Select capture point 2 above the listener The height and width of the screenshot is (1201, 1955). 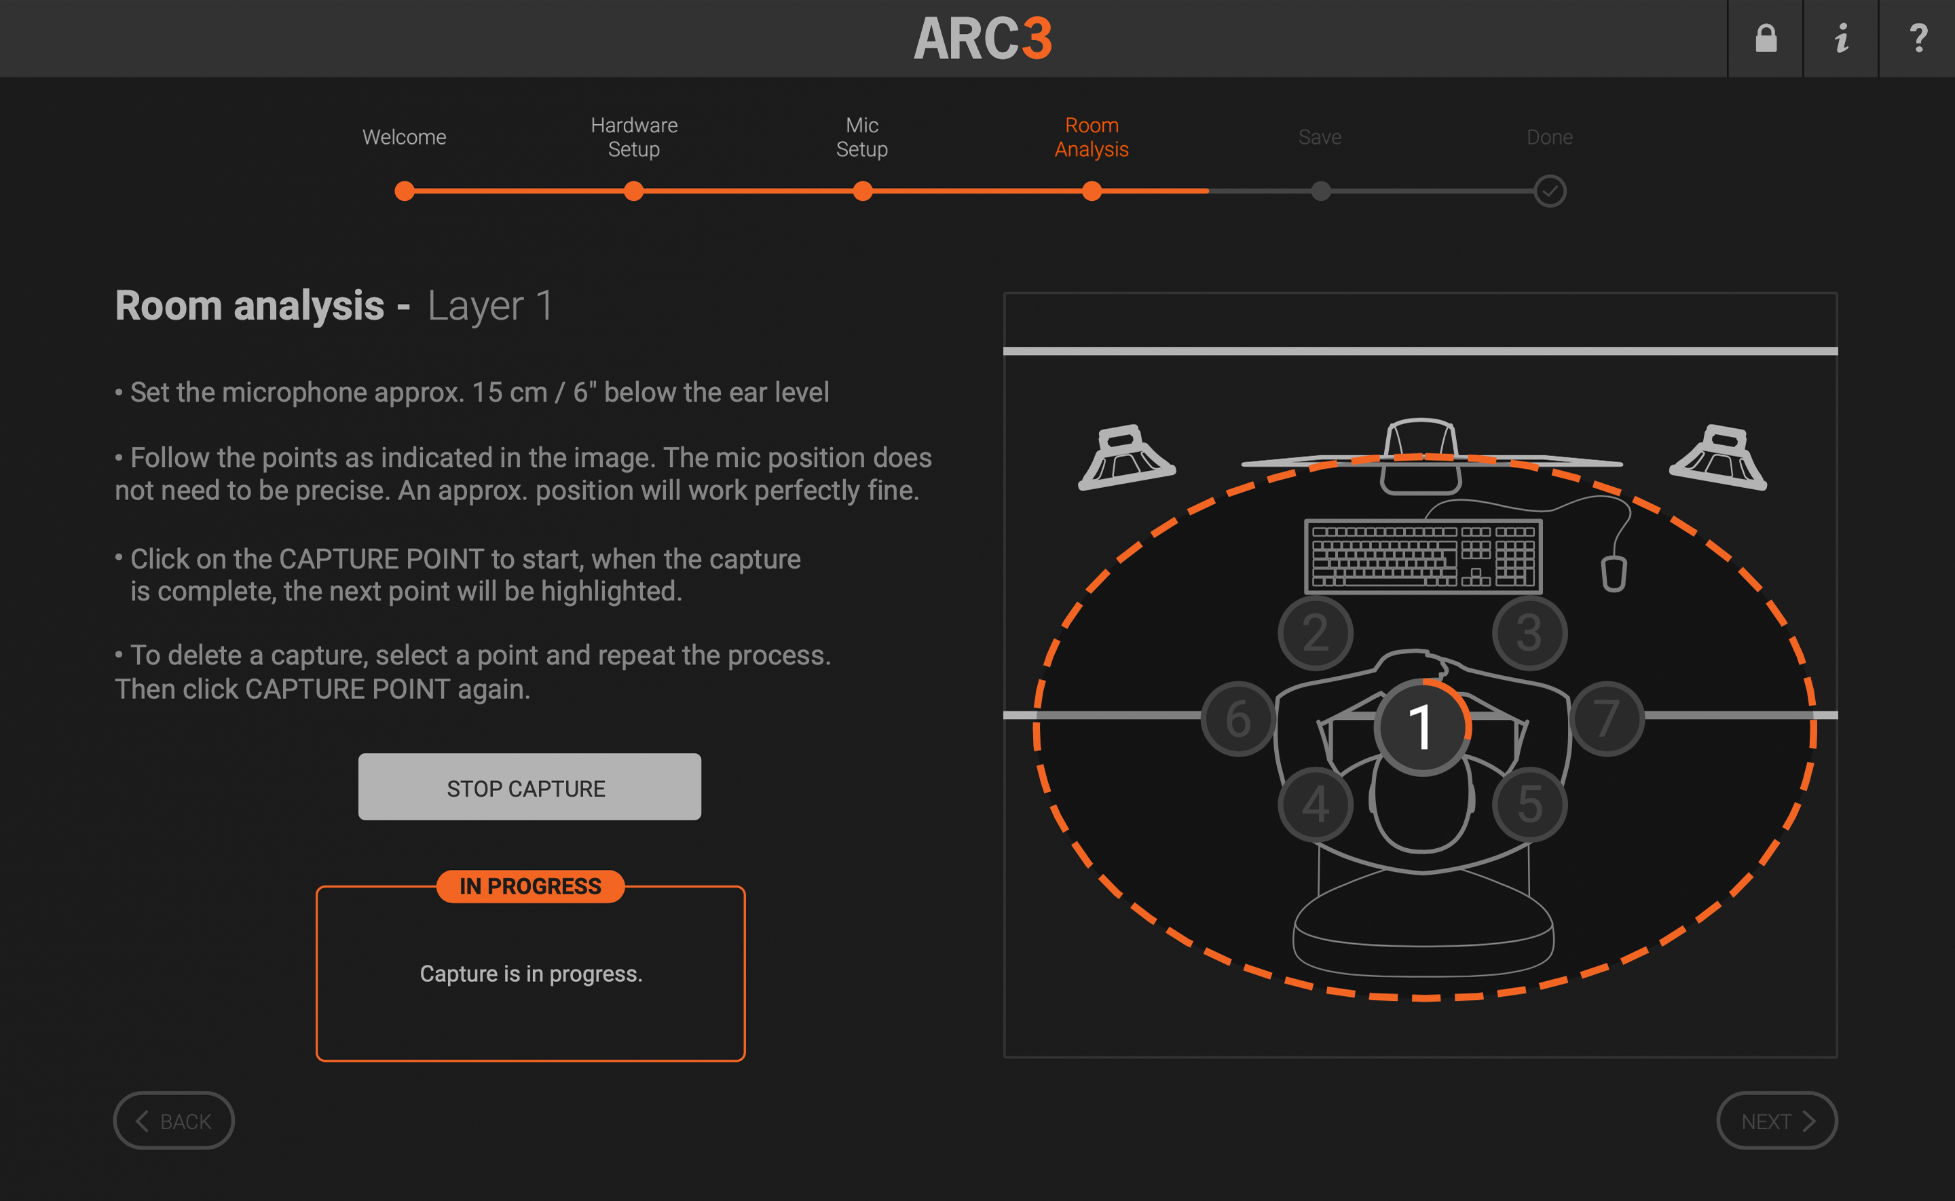1315,632
